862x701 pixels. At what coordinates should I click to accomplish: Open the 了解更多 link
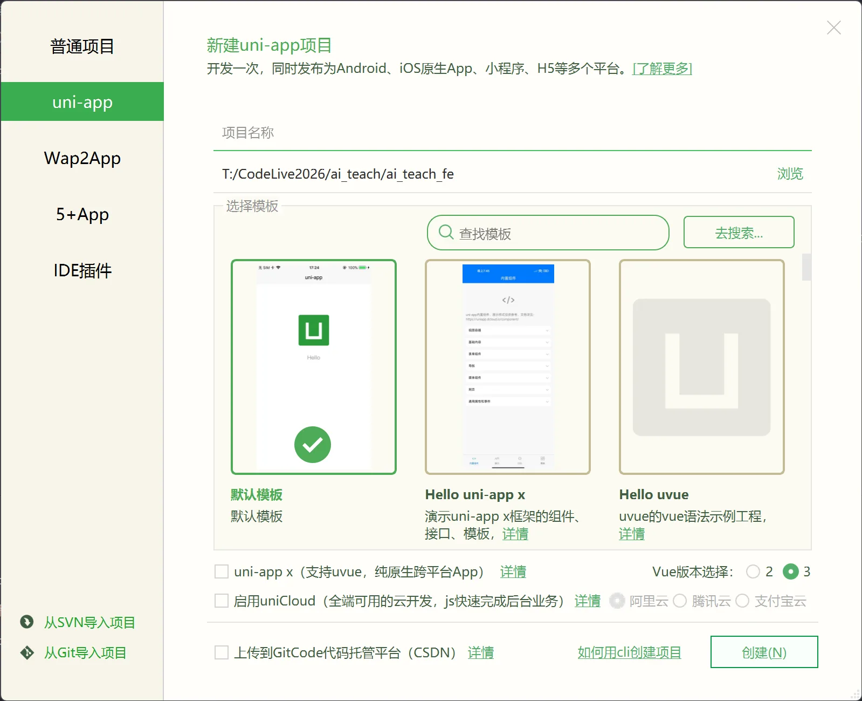tap(662, 69)
